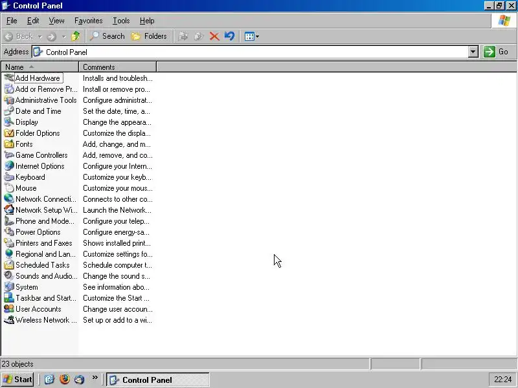Image resolution: width=518 pixels, height=388 pixels.
Task: Open the Views dropdown button
Action: pyautogui.click(x=252, y=36)
